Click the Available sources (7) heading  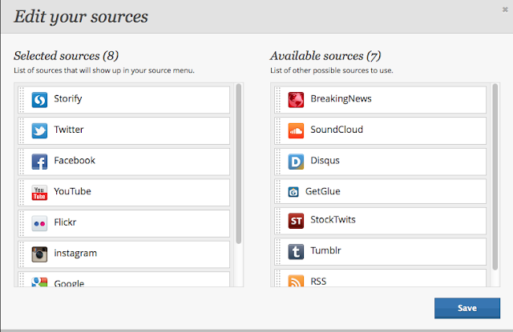(325, 56)
